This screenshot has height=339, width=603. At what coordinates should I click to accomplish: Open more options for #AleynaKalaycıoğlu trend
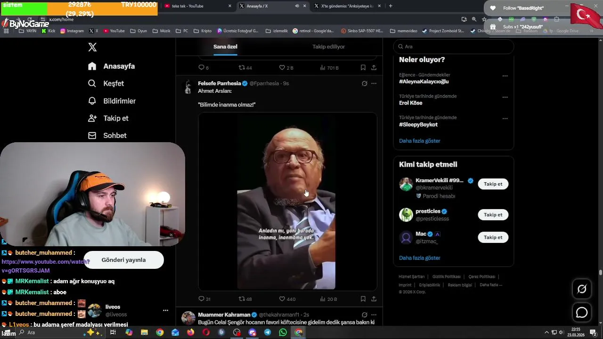tap(505, 76)
